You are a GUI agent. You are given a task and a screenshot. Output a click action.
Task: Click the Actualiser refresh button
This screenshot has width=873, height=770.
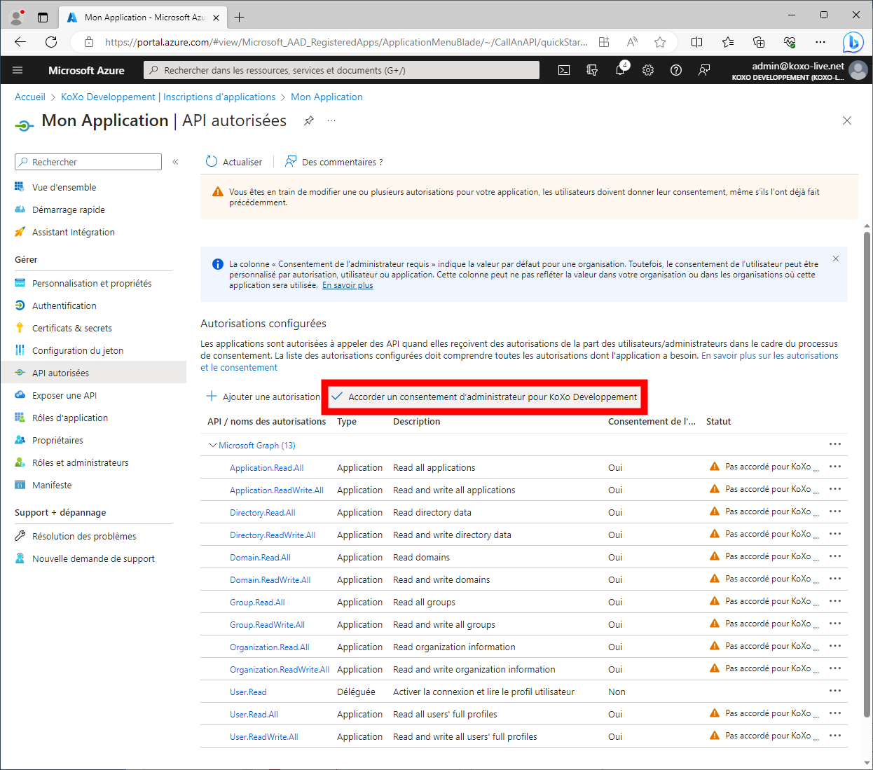[x=234, y=162]
